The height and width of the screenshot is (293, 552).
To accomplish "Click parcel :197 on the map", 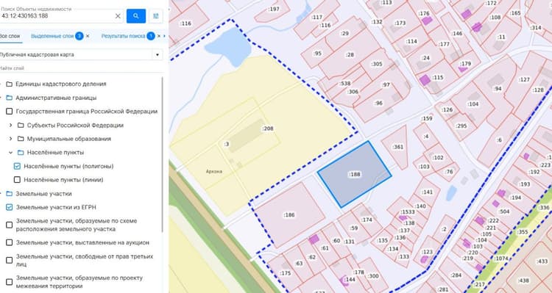I will (274, 9).
